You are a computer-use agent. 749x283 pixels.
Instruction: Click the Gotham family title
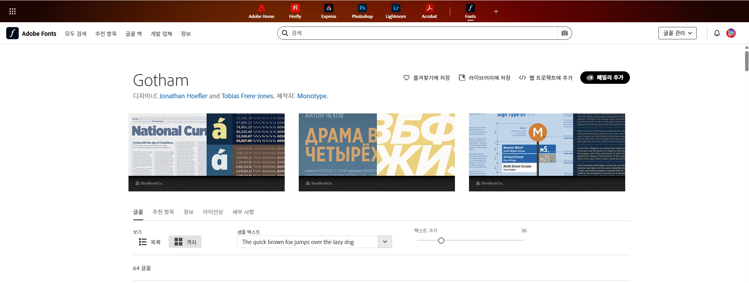click(x=161, y=80)
